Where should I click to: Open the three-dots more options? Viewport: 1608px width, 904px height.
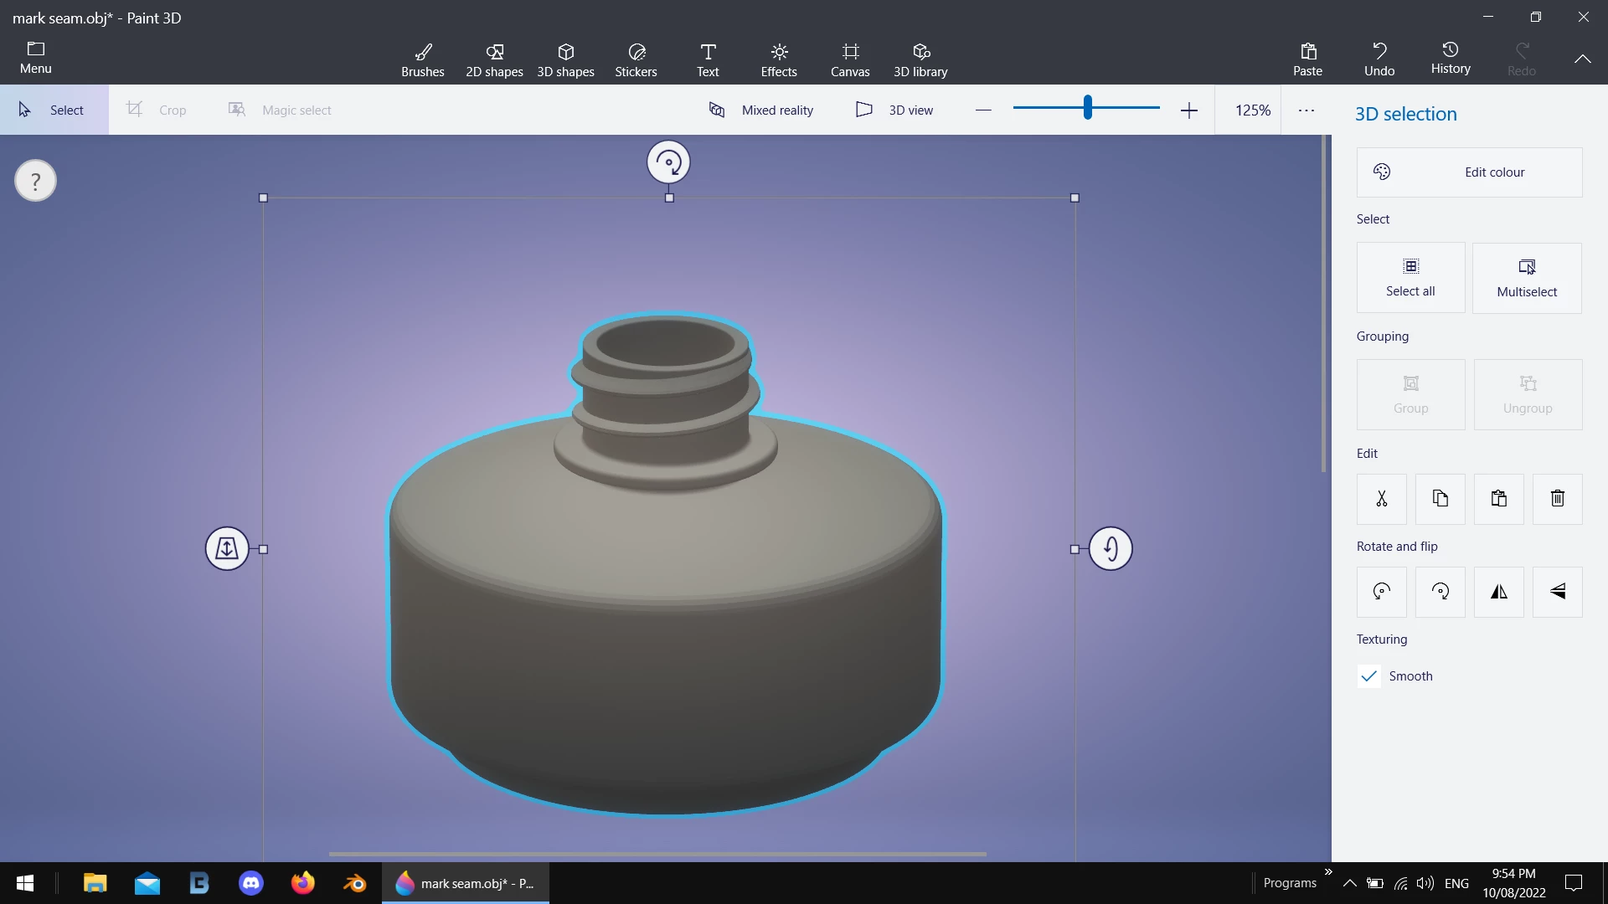1306,110
